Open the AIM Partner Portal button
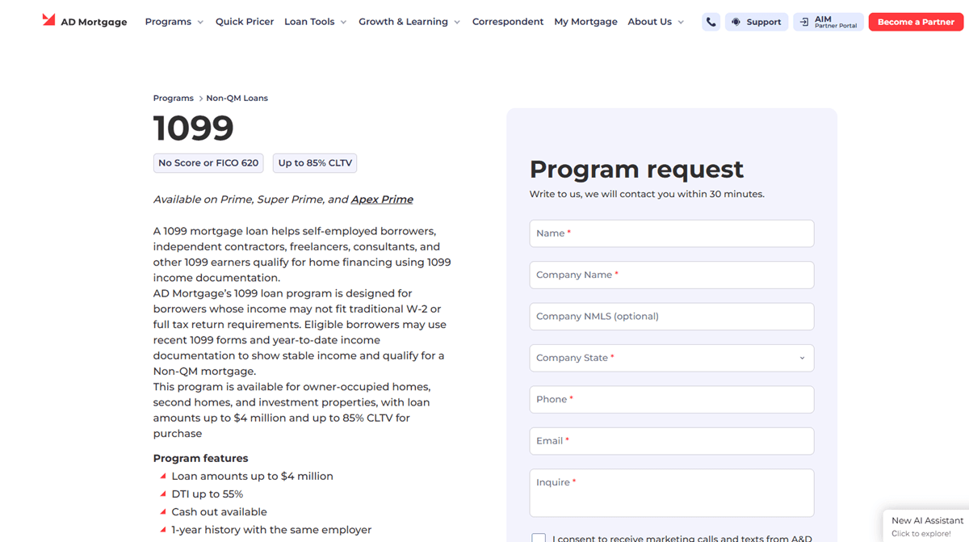Viewport: 969px width, 542px height. click(x=828, y=22)
